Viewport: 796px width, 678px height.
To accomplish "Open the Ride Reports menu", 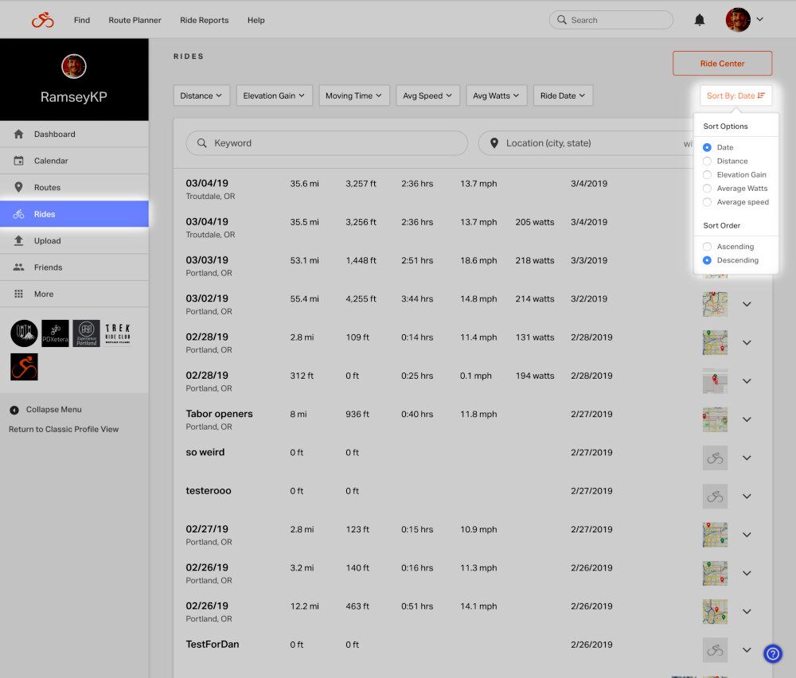I will 204,20.
